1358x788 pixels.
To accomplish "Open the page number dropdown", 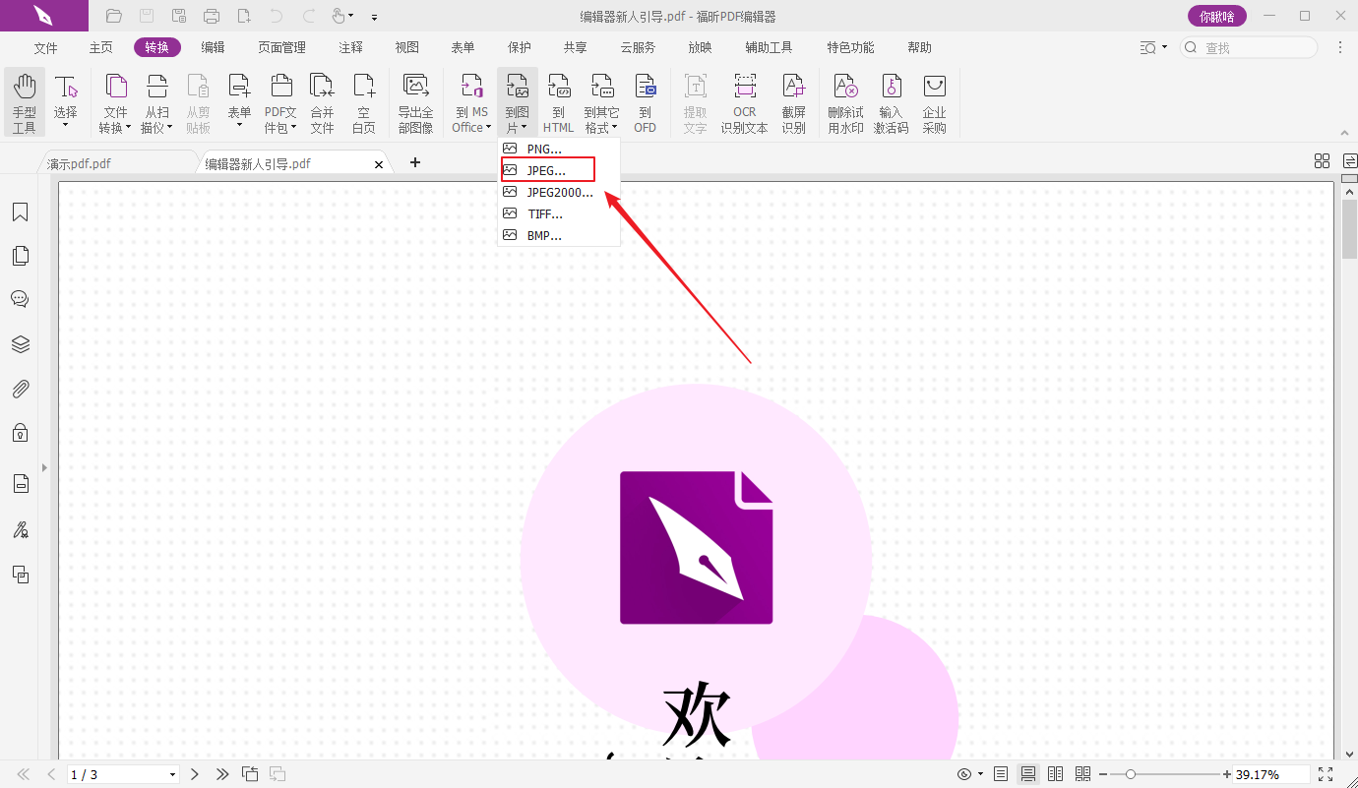I will (x=173, y=774).
